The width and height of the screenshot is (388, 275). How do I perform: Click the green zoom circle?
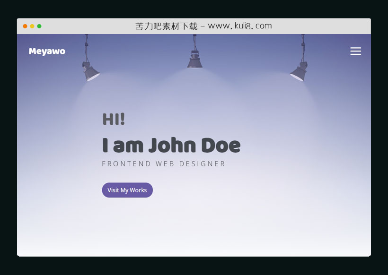[40, 26]
